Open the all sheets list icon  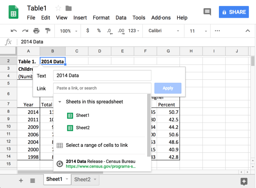(33, 180)
